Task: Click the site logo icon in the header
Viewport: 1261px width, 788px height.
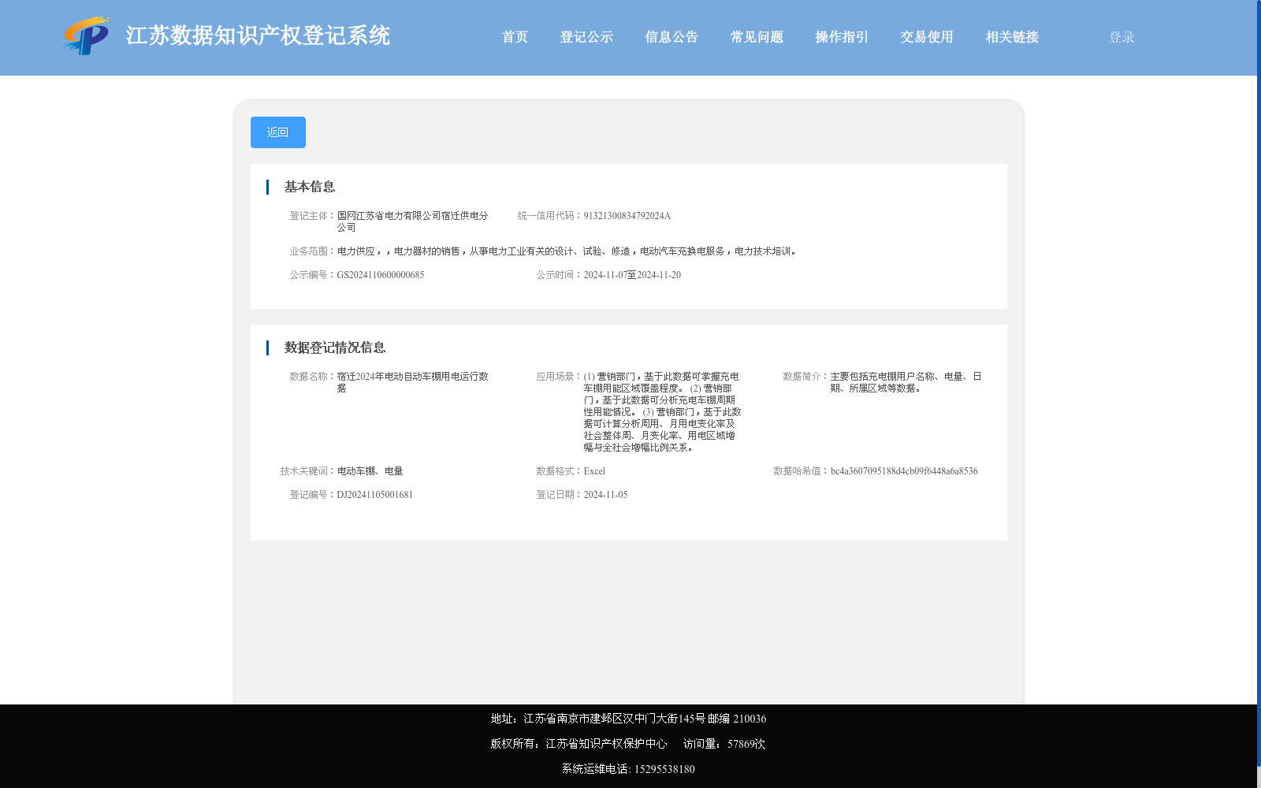Action: (x=87, y=35)
